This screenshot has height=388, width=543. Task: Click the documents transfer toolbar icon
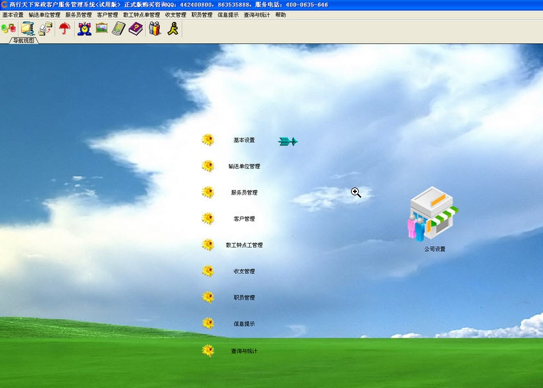pyautogui.click(x=45, y=28)
